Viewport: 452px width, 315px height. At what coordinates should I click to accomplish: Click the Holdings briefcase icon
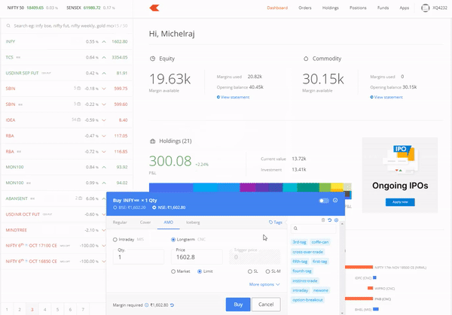(x=152, y=141)
